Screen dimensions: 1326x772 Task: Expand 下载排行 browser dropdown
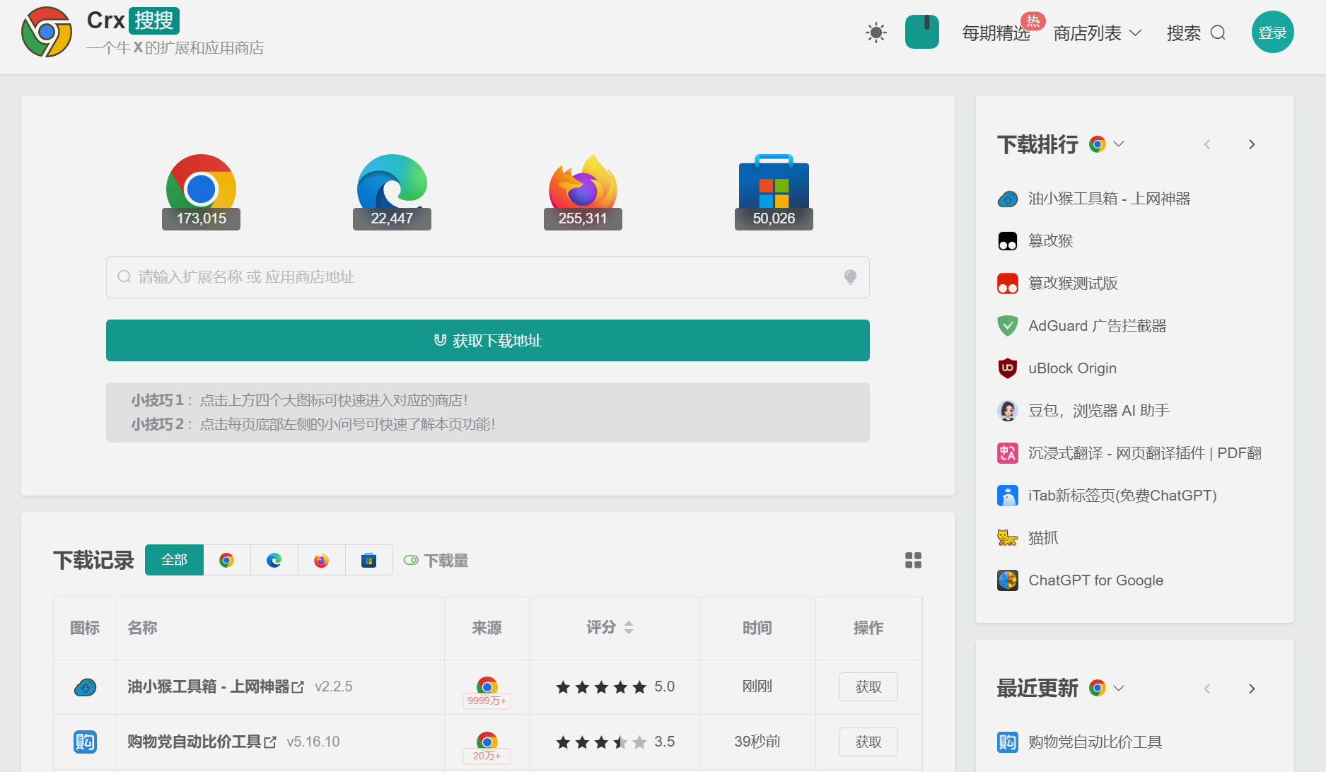pyautogui.click(x=1107, y=144)
